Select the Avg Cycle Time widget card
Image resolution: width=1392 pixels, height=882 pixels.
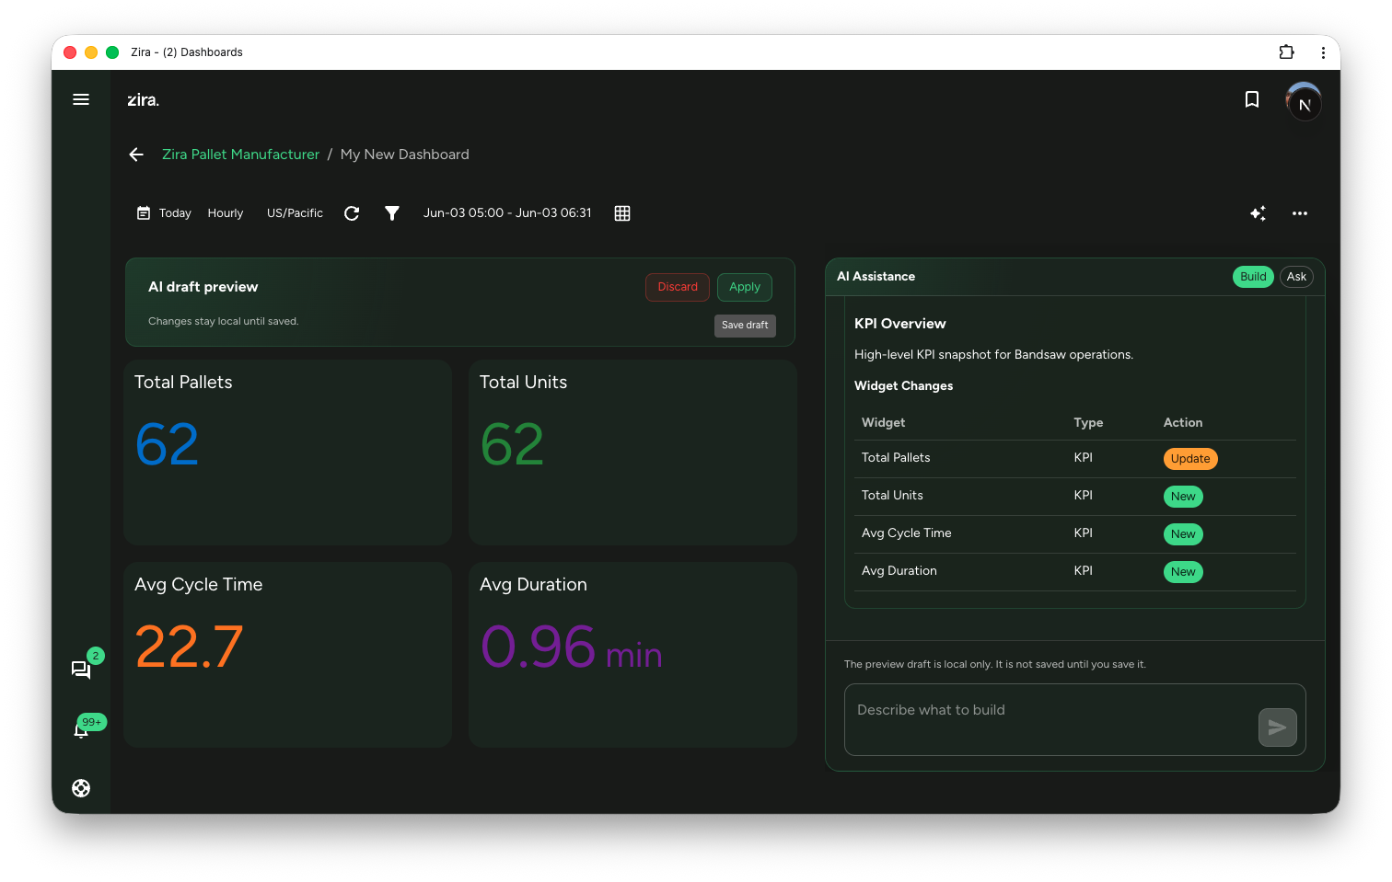tap(287, 655)
